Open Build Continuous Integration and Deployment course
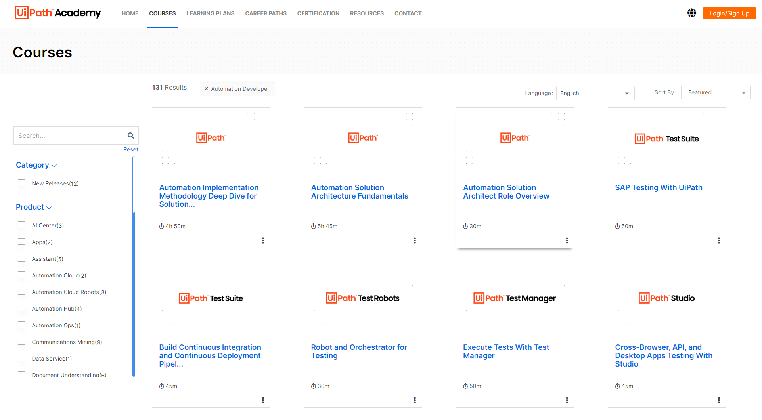Image resolution: width=762 pixels, height=420 pixels. click(210, 355)
